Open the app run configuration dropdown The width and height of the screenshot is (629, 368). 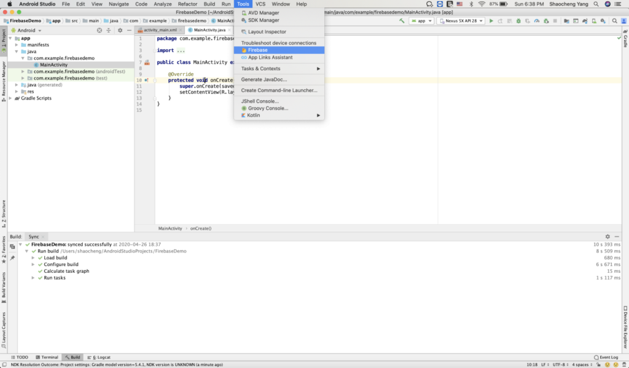coord(421,21)
